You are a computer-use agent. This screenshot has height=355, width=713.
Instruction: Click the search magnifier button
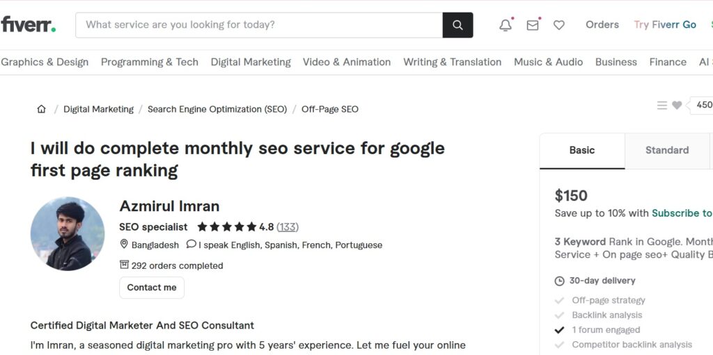pos(457,25)
